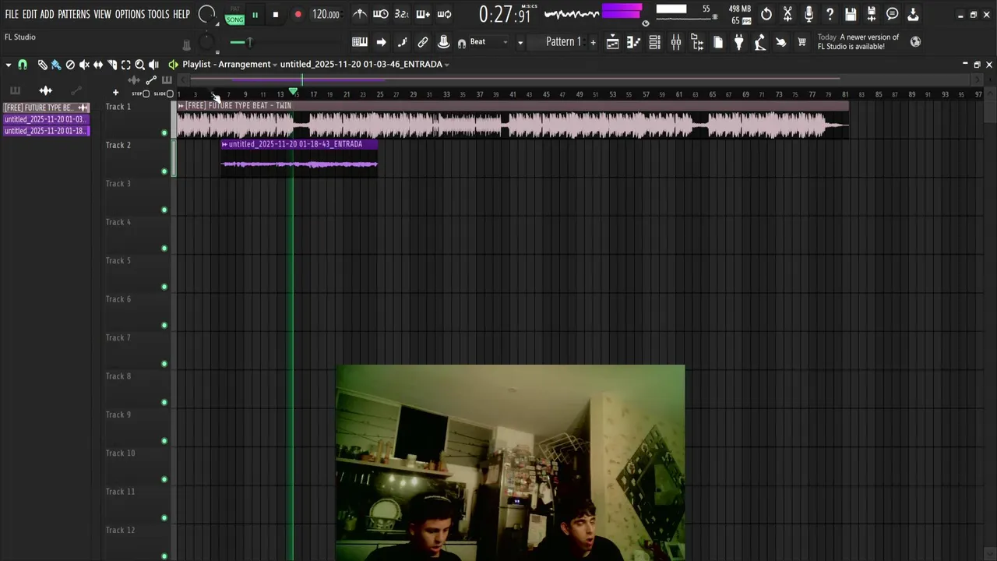Viewport: 997px width, 561px height.
Task: Toggle the recording countdown icon
Action: pos(401,14)
